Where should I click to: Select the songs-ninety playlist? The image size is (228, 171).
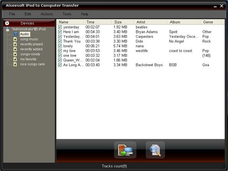point(30,54)
